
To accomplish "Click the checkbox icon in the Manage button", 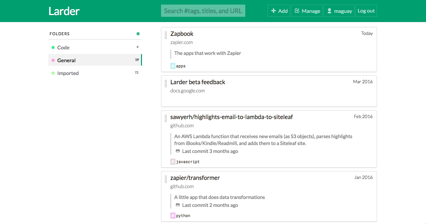I will click(297, 11).
